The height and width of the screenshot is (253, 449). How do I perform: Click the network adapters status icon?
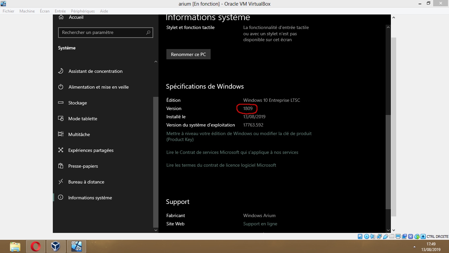coord(379,237)
